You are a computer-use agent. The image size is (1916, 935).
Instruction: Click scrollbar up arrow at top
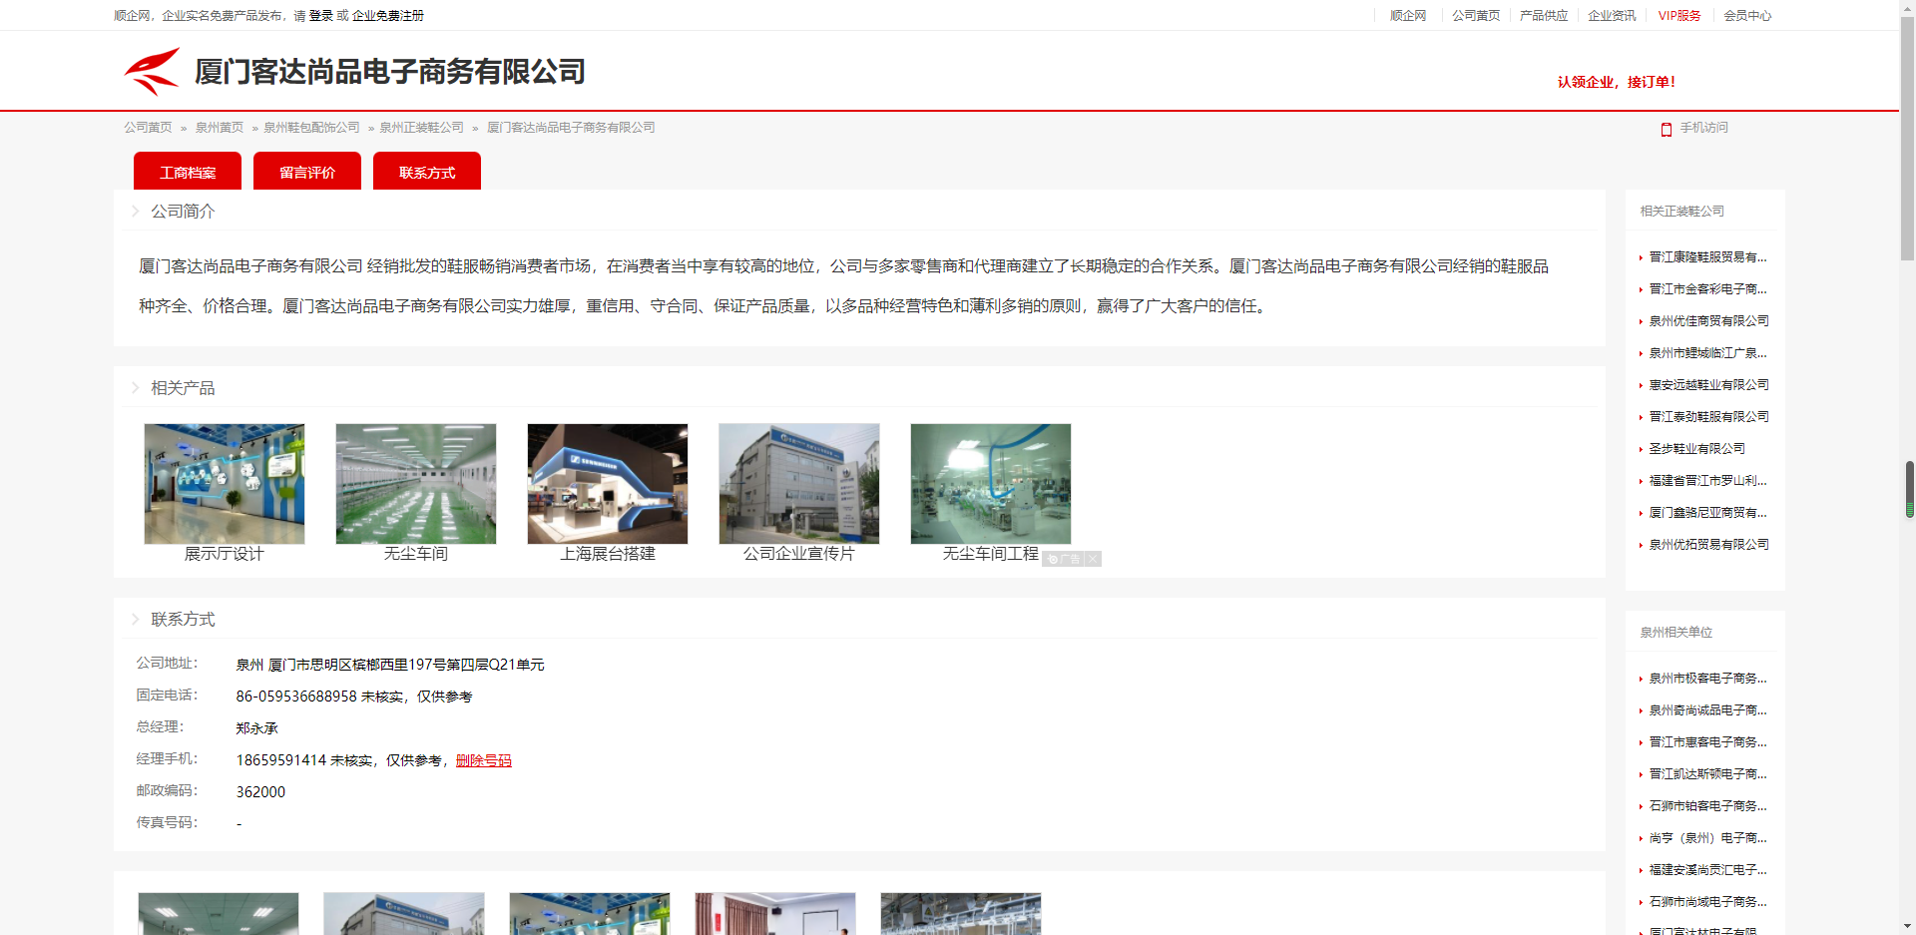point(1907,8)
